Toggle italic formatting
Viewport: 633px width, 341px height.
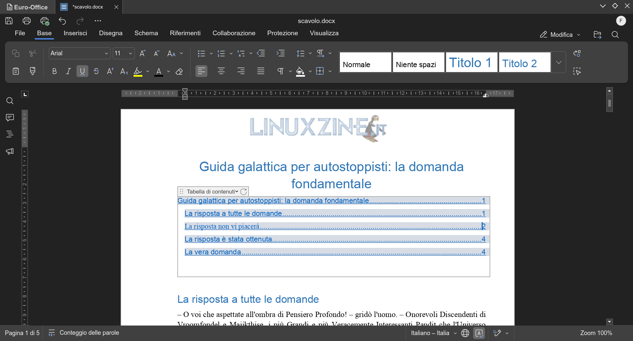point(68,71)
